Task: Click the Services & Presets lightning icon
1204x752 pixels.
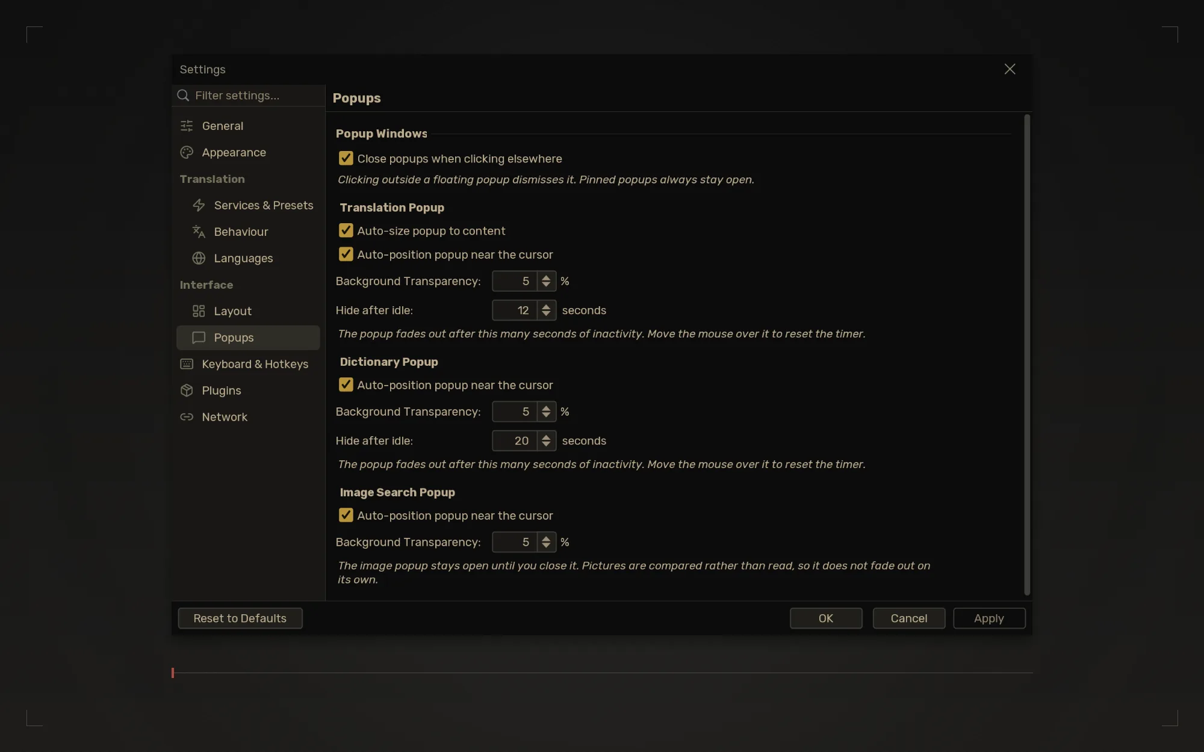Action: 199,205
